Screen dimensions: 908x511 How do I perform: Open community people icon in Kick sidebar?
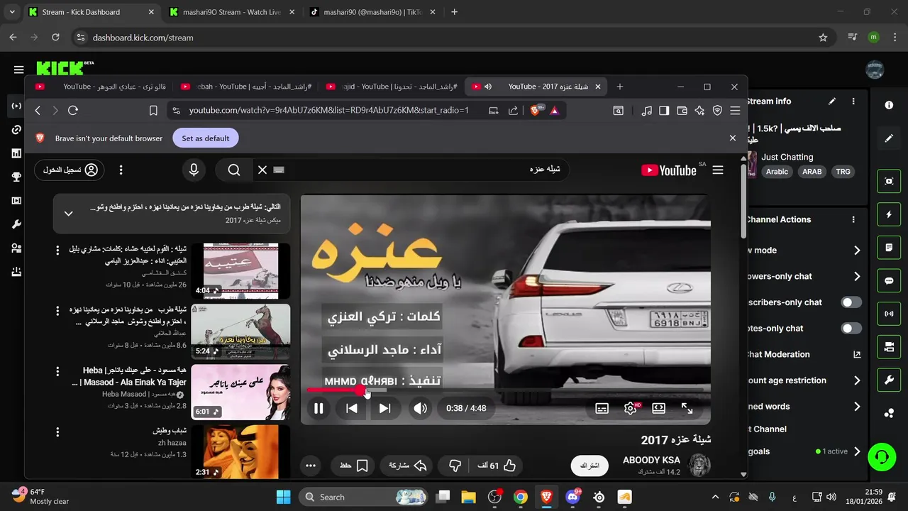pyautogui.click(x=16, y=248)
